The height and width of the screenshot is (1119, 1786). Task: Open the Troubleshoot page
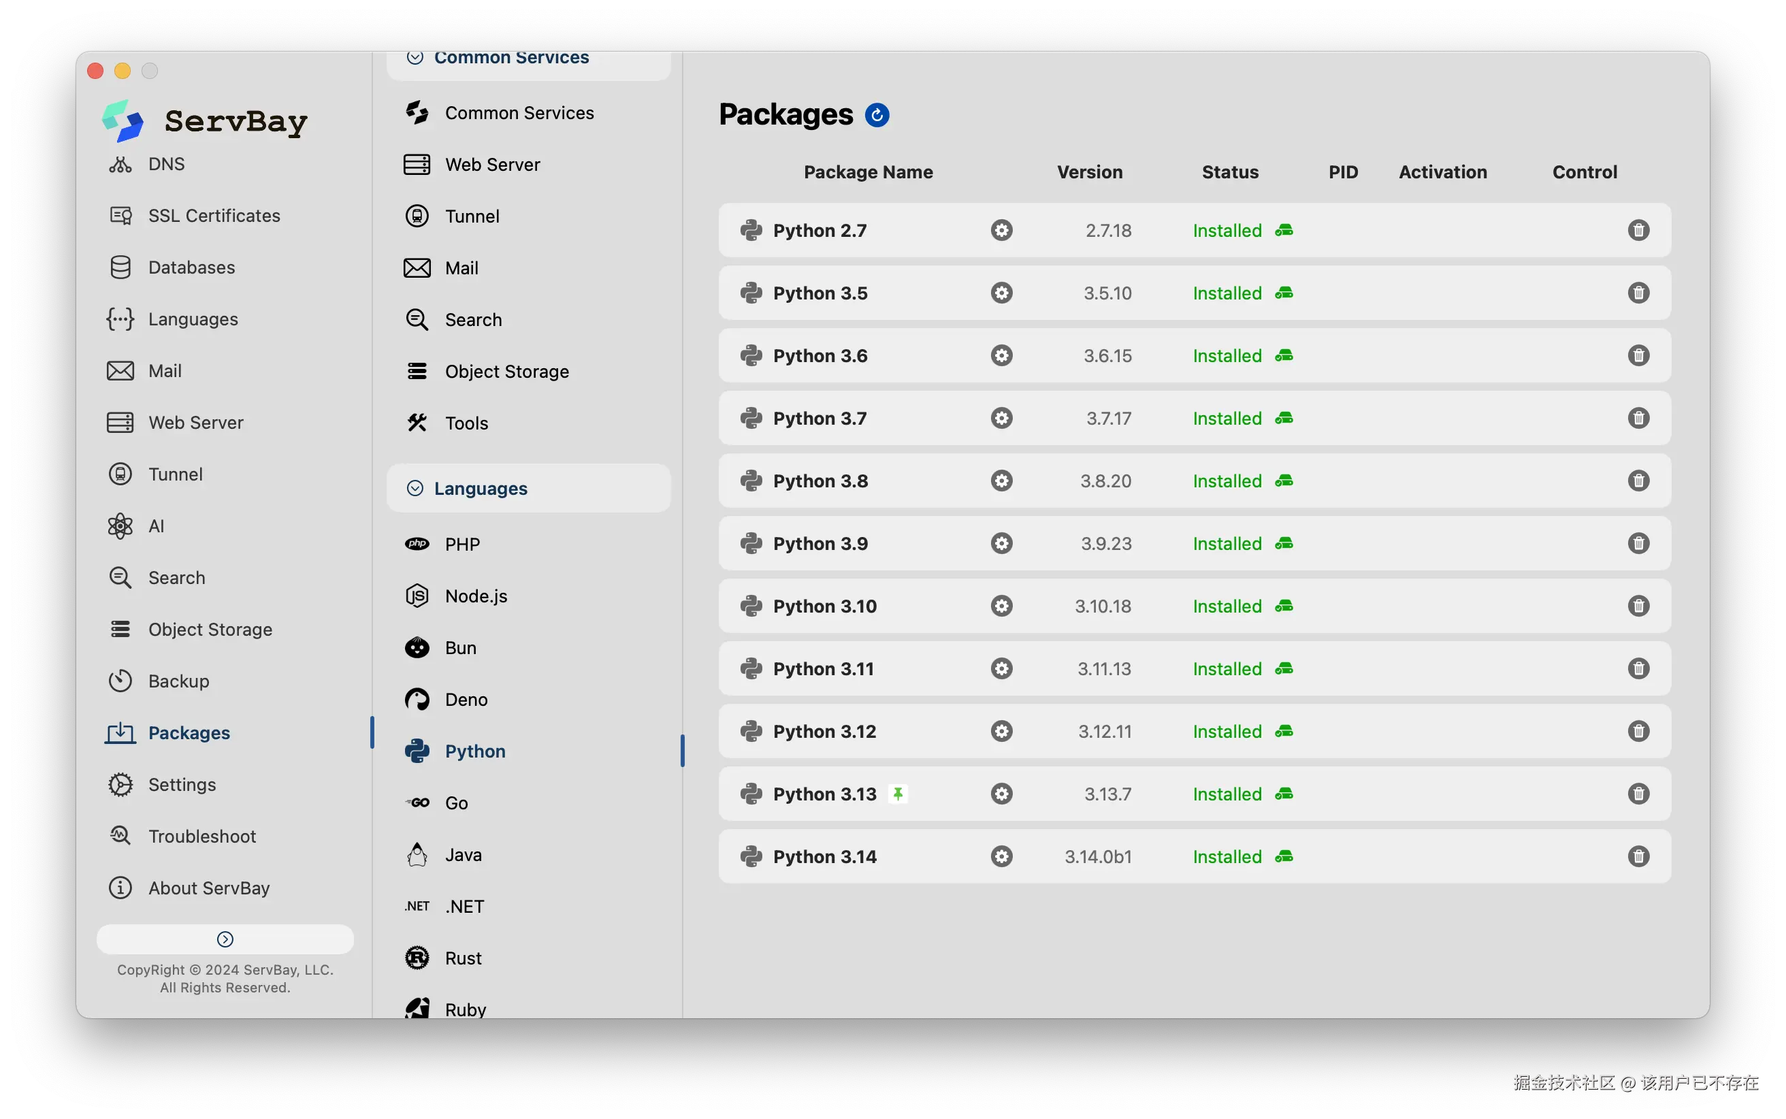[201, 837]
